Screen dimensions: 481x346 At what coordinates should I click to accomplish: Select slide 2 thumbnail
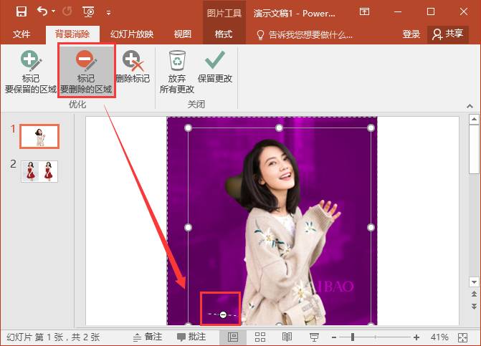click(39, 171)
